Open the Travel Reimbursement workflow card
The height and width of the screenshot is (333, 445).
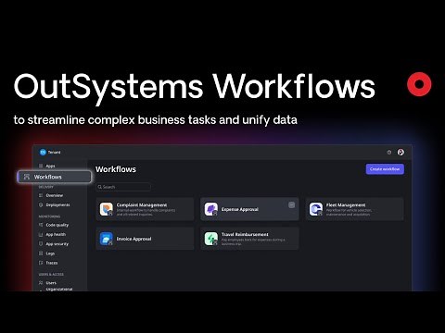[x=249, y=239]
